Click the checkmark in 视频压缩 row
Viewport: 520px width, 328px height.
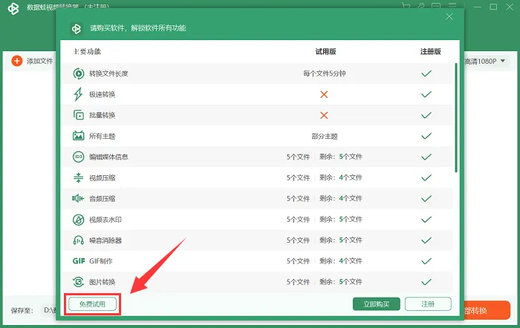(426, 177)
